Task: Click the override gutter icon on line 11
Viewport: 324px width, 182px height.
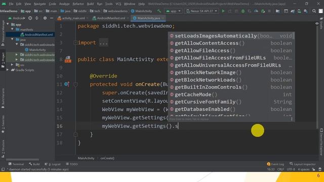Action: click(x=66, y=84)
